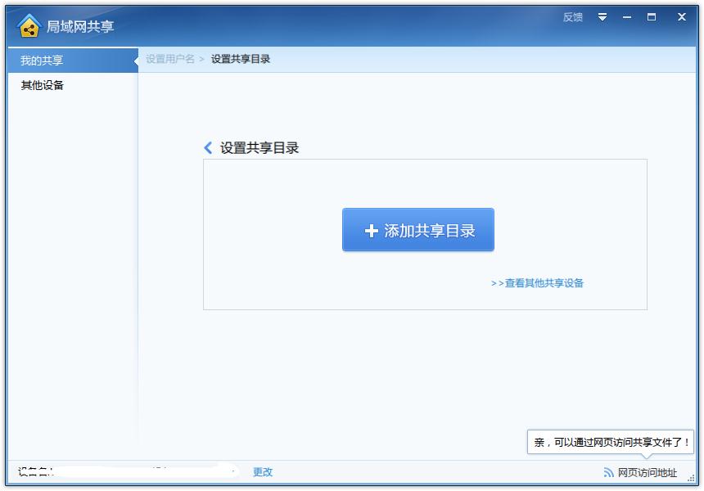The image size is (704, 491).
Task: Select the 我的共享 sidebar tab
Action: [72, 61]
